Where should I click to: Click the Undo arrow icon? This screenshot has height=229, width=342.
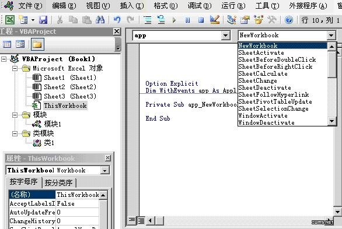click(117, 20)
